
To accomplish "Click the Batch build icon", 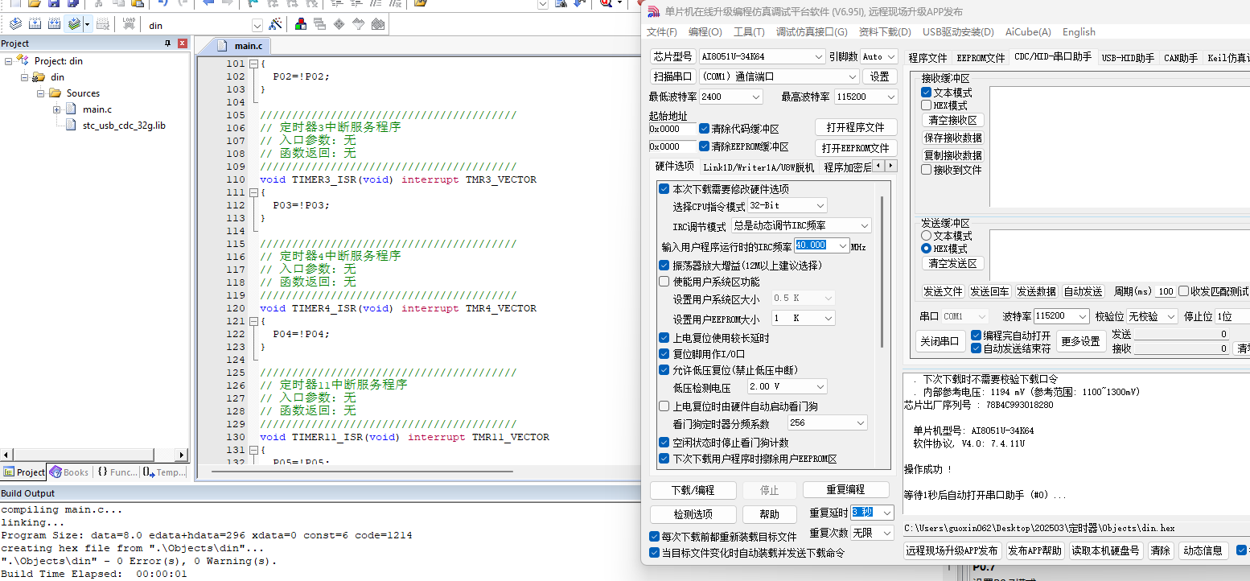I will (74, 25).
